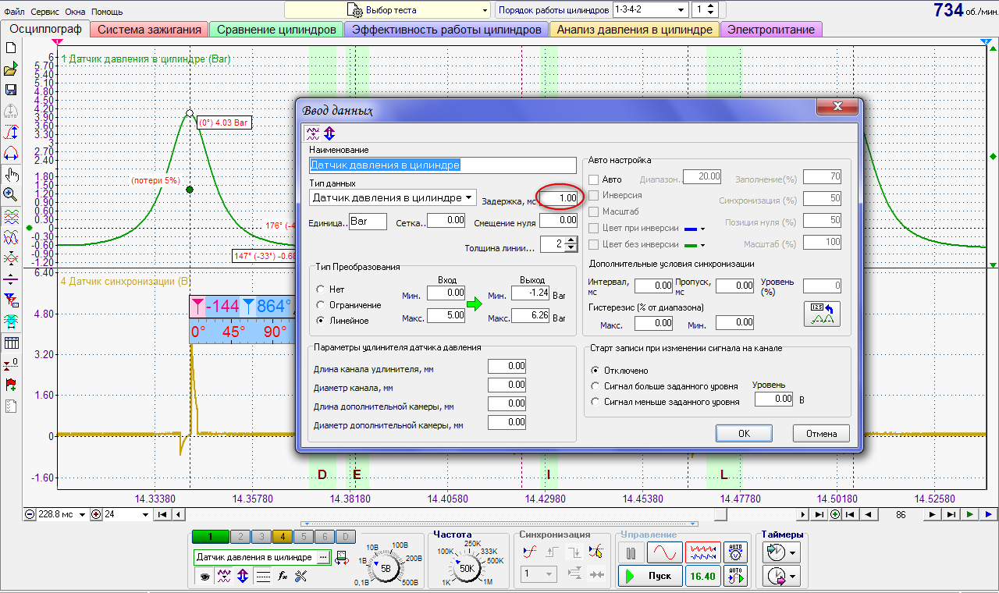Save recording with the floppy disk icon

(11, 90)
